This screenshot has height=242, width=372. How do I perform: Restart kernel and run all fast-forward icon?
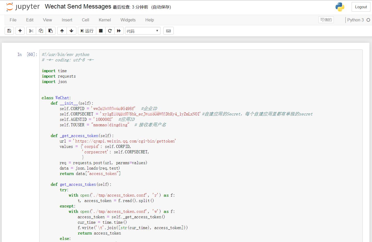(x=119, y=31)
